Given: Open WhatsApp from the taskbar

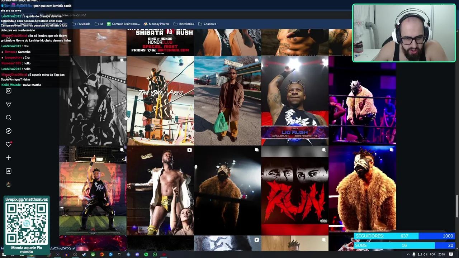Looking at the screenshot, I should click(155, 254).
